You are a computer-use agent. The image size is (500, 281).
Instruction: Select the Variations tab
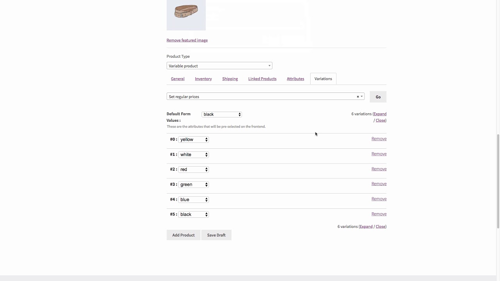[x=323, y=79]
